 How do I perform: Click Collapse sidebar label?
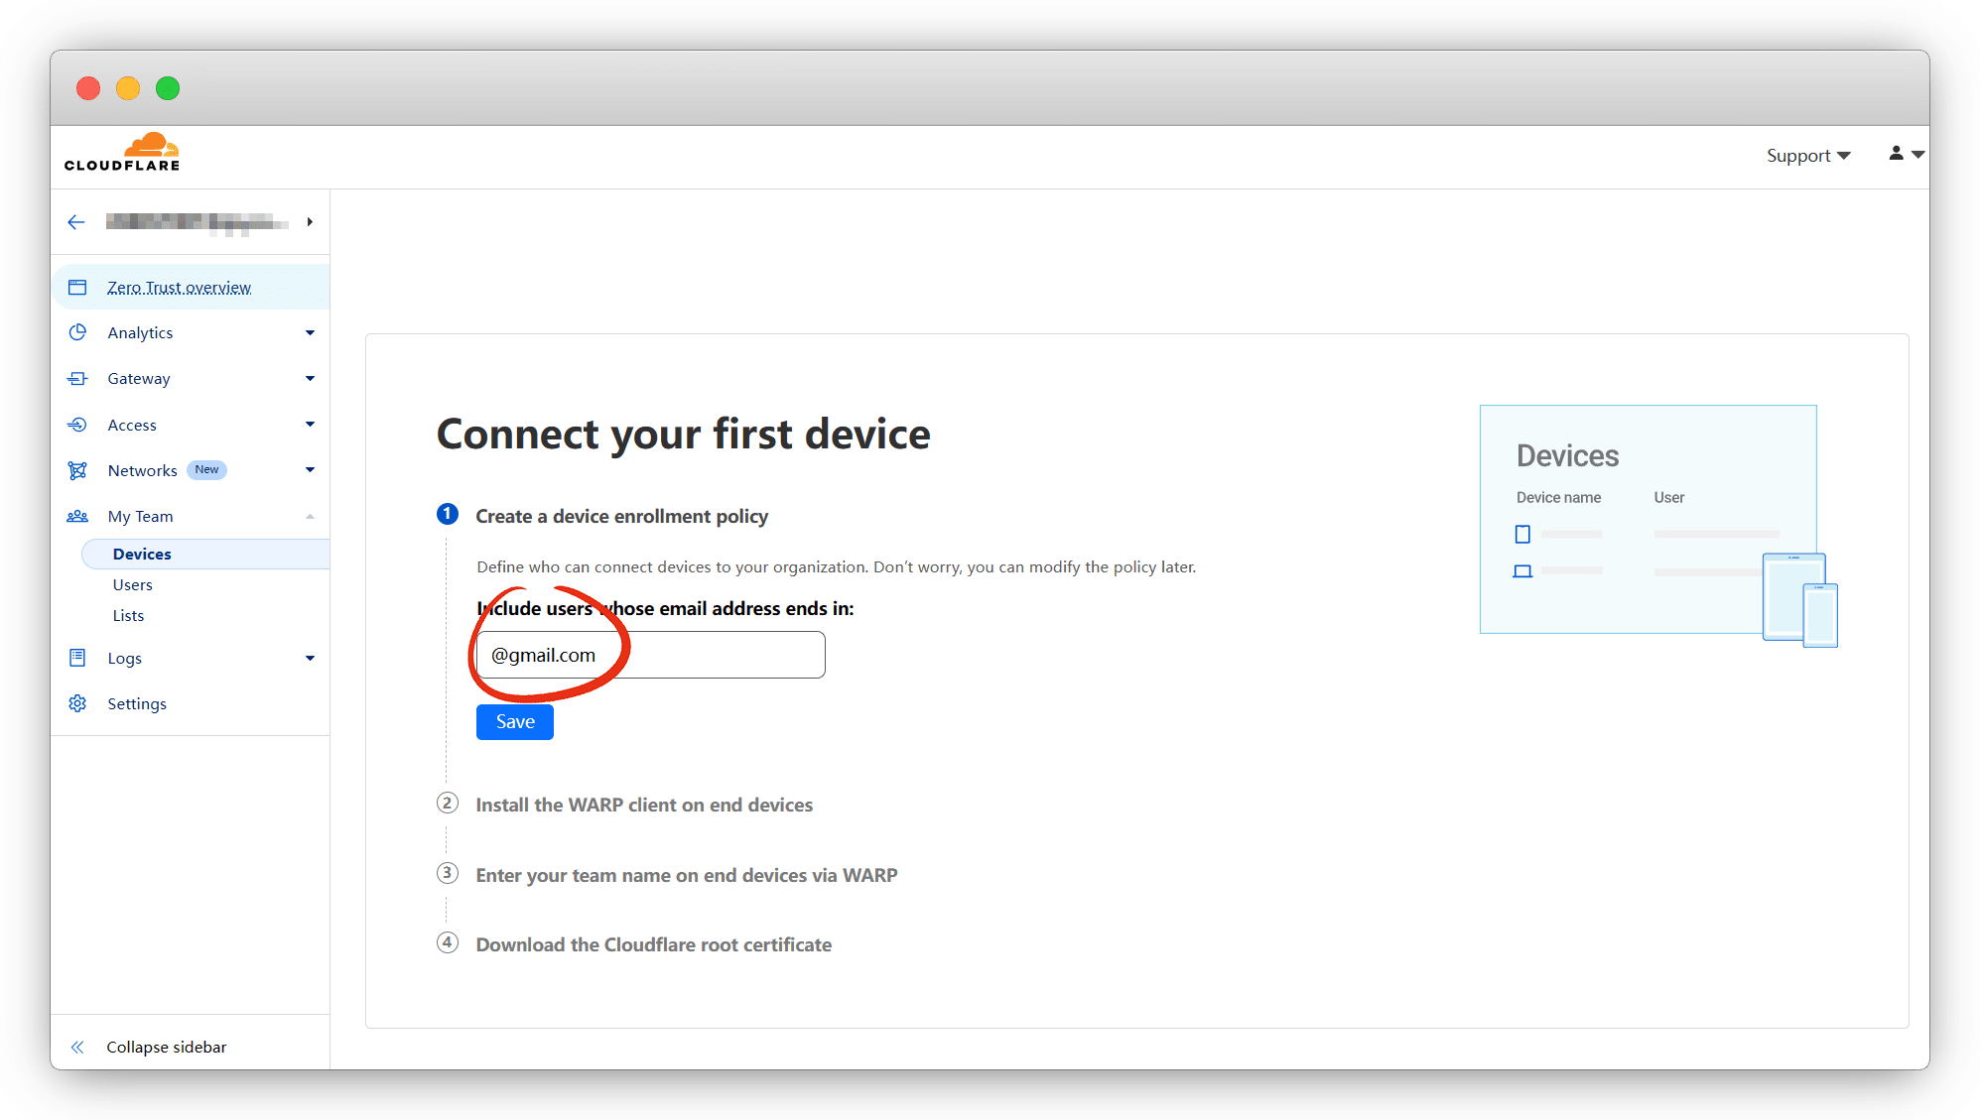point(167,1047)
